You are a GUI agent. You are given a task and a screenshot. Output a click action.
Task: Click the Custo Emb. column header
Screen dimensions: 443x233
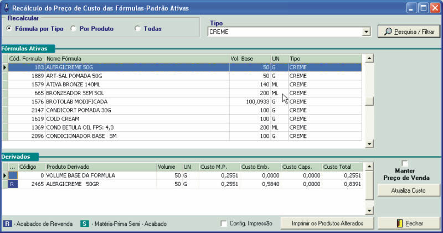tap(260, 167)
